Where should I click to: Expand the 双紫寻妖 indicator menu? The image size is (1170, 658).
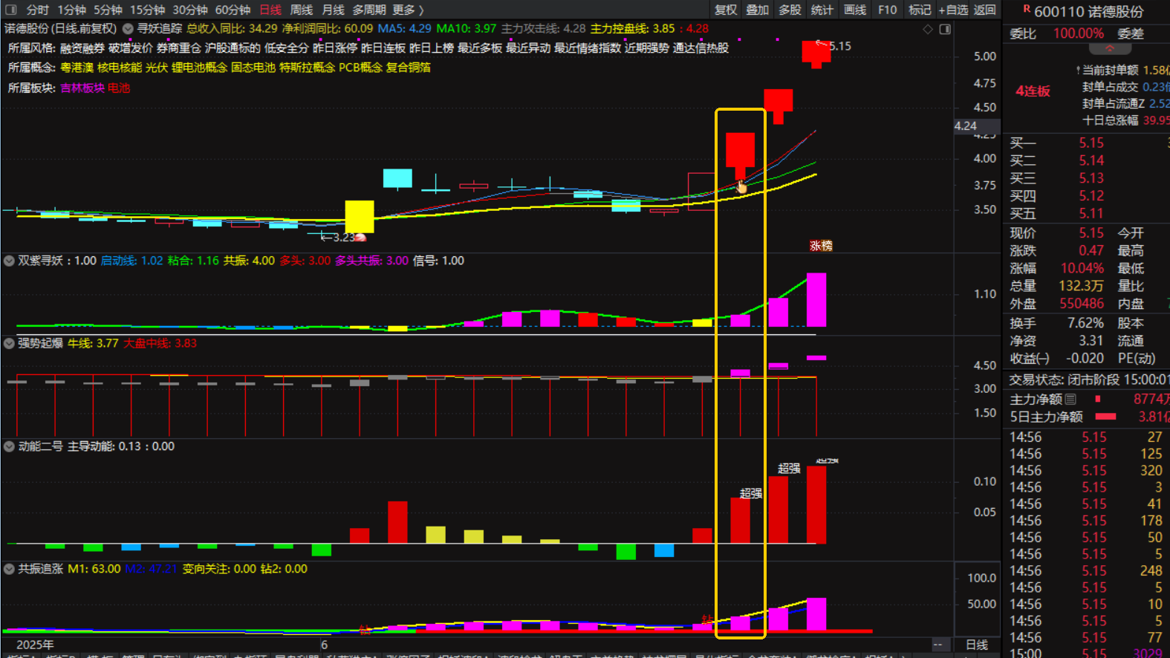point(9,261)
